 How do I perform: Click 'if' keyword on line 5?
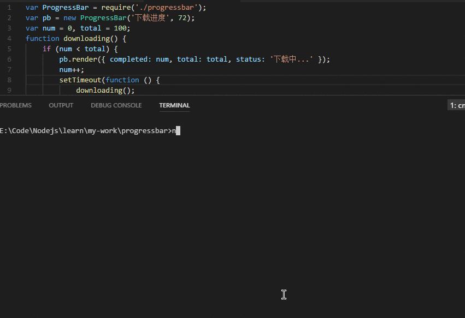tap(46, 49)
